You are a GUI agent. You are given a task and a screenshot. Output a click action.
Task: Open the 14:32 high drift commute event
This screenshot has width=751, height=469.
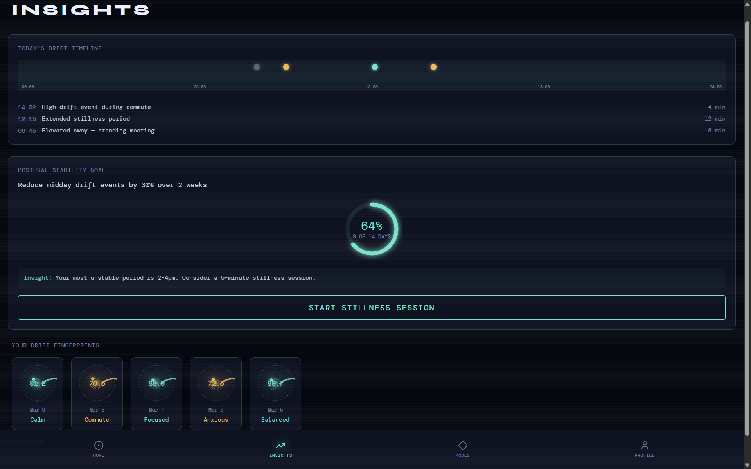click(x=96, y=107)
